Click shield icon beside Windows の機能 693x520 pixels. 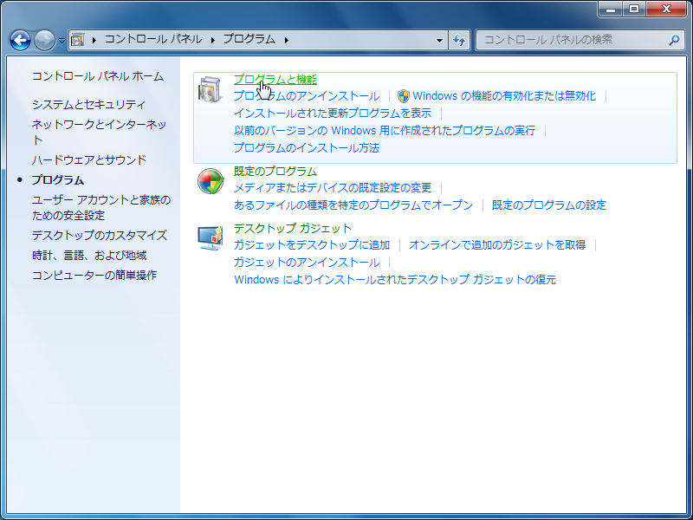(403, 96)
